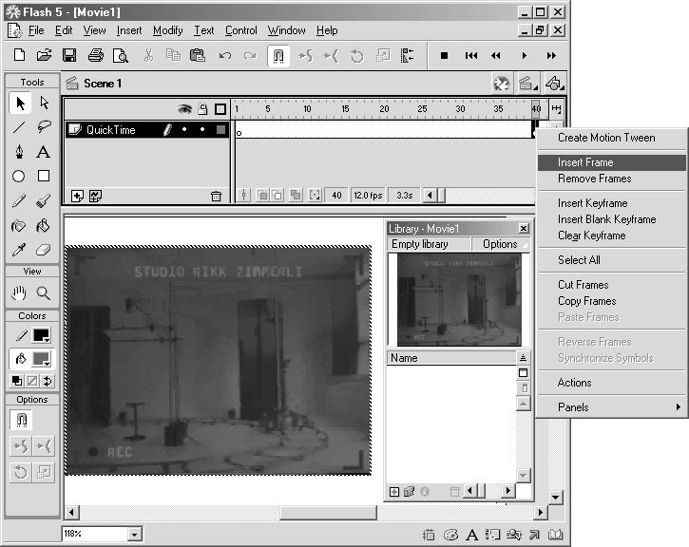689x547 pixels.
Task: Click the stroke color swatch
Action: (42, 335)
